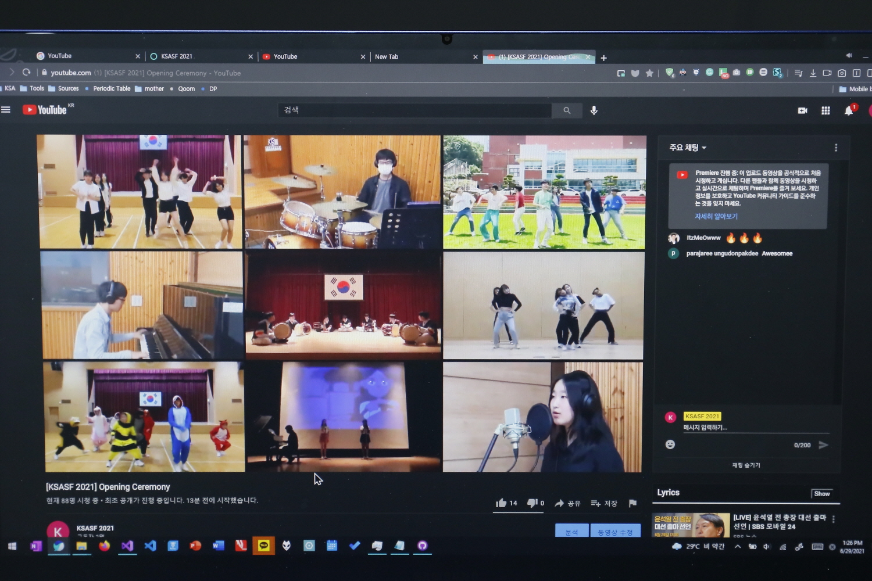Click the browser snapshot camera icon
Screen dimensions: 872x581
[842, 73]
